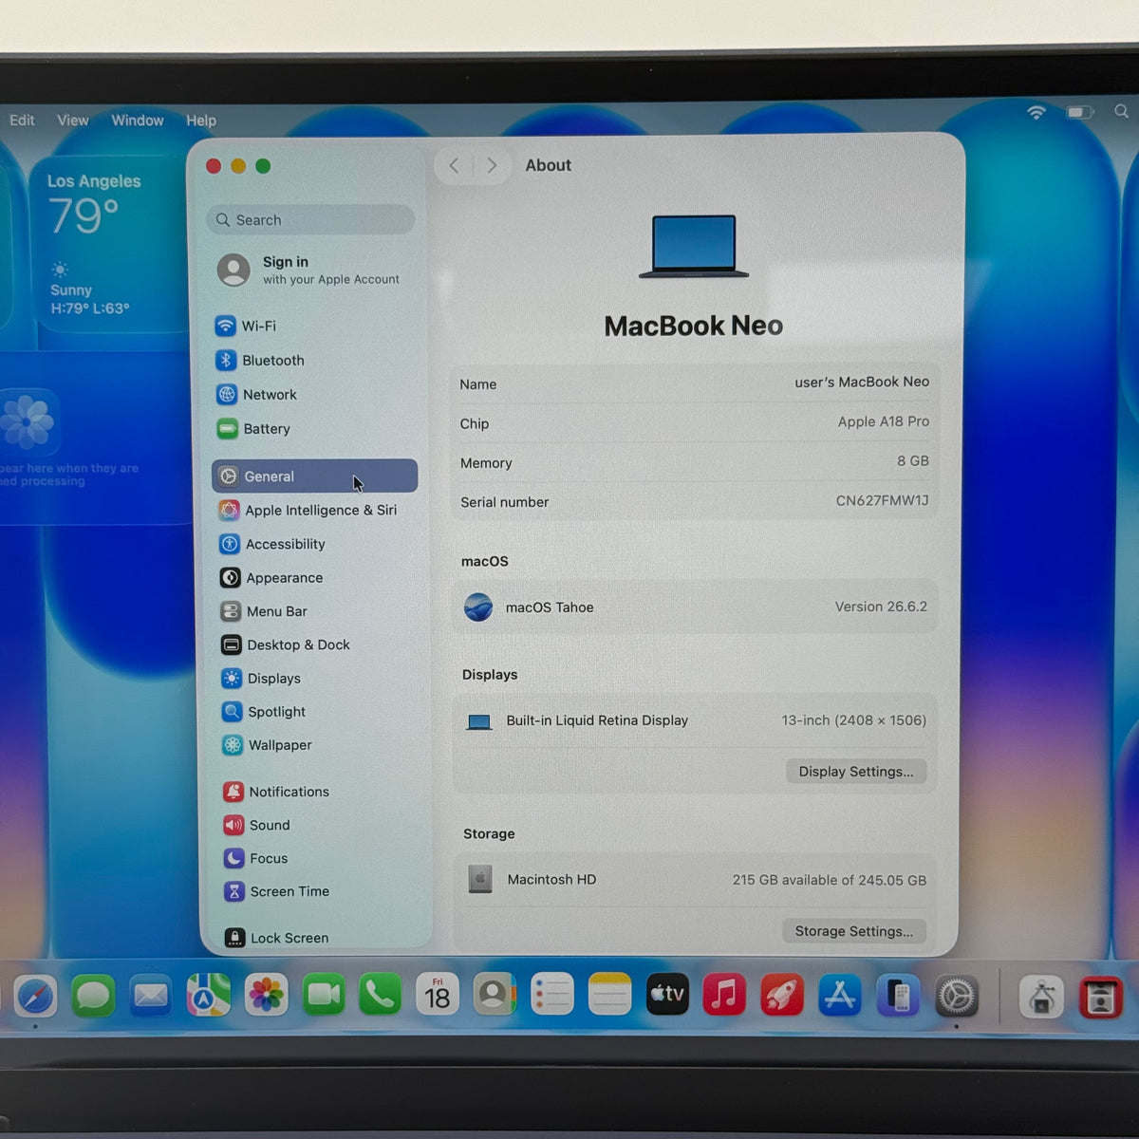
Task: Open Music app in the Dock
Action: [724, 995]
